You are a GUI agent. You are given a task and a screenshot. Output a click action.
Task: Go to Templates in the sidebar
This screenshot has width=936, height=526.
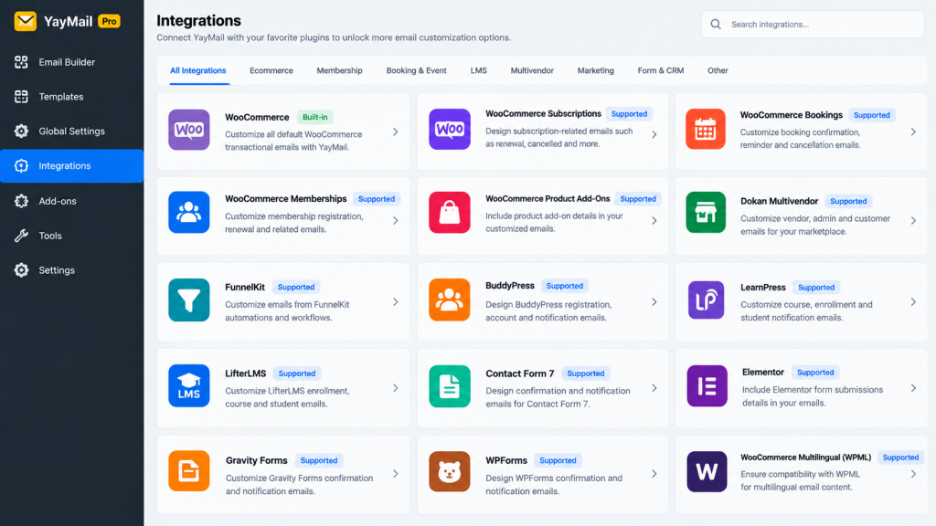(71, 97)
